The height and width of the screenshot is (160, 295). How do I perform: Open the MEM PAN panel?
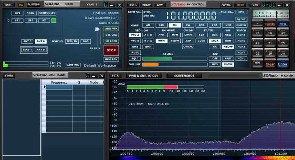(111, 59)
